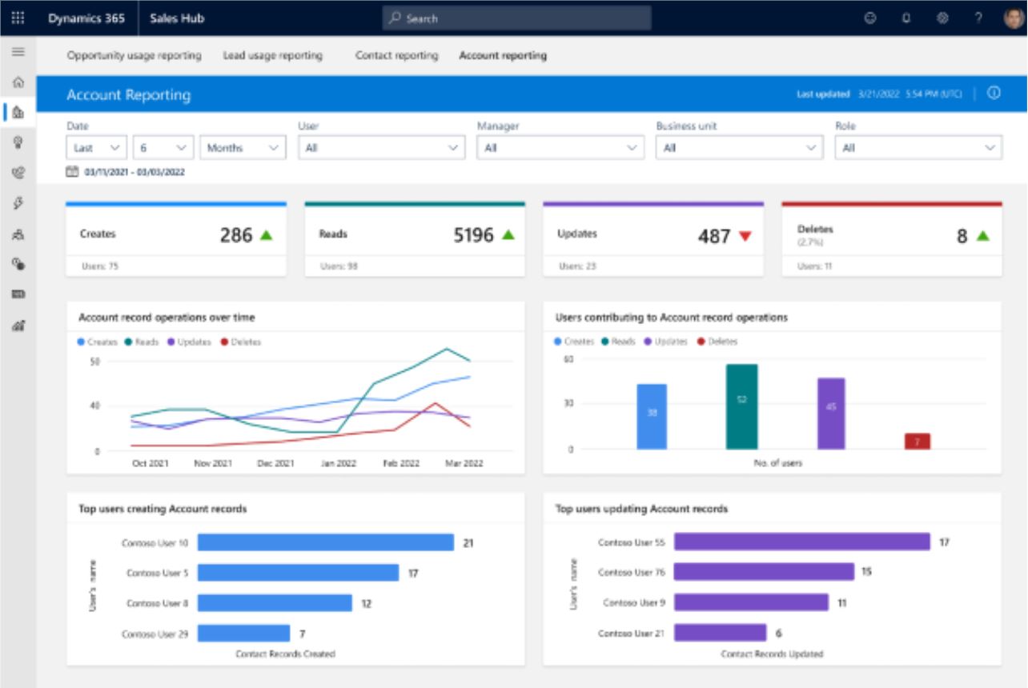Image resolution: width=1028 pixels, height=688 pixels.
Task: Expand the Business unit dropdown
Action: [739, 148]
